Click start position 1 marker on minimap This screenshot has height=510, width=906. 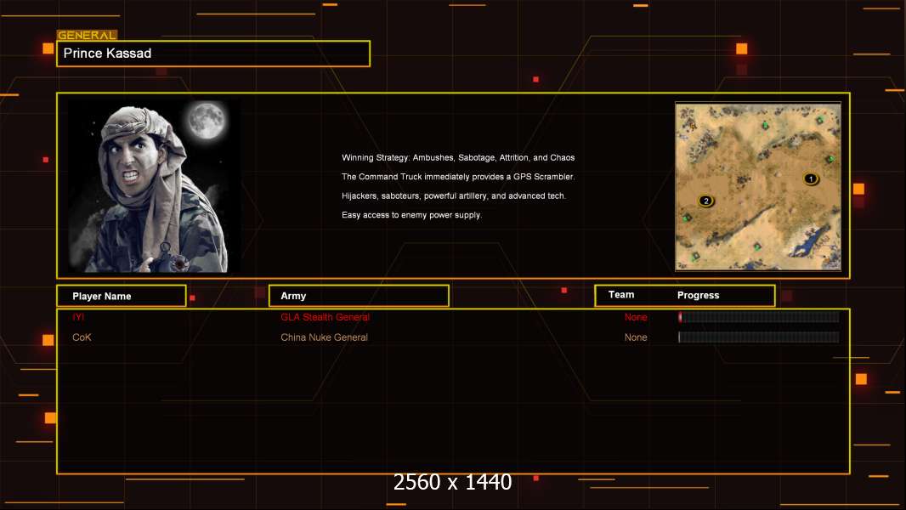[x=810, y=178]
